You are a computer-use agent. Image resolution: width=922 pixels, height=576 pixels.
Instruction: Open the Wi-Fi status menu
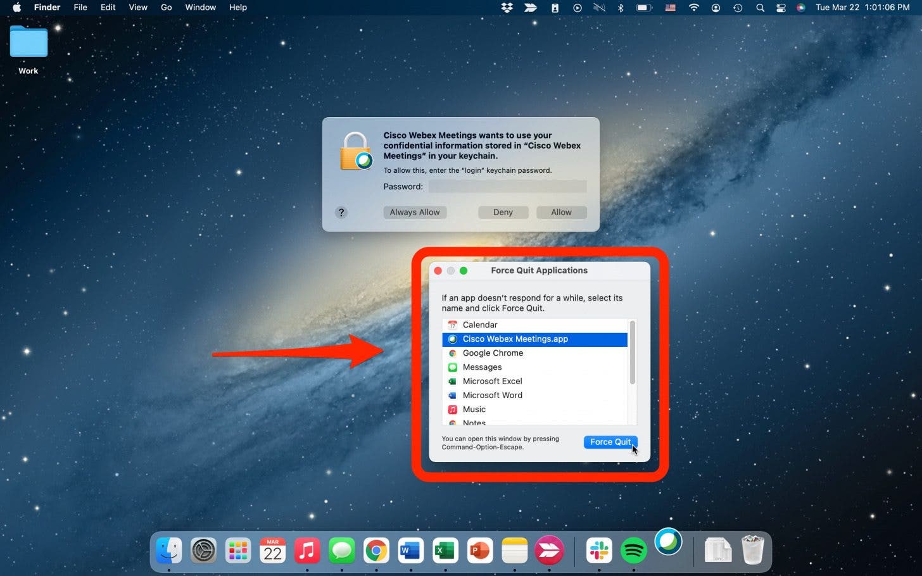pyautogui.click(x=694, y=8)
